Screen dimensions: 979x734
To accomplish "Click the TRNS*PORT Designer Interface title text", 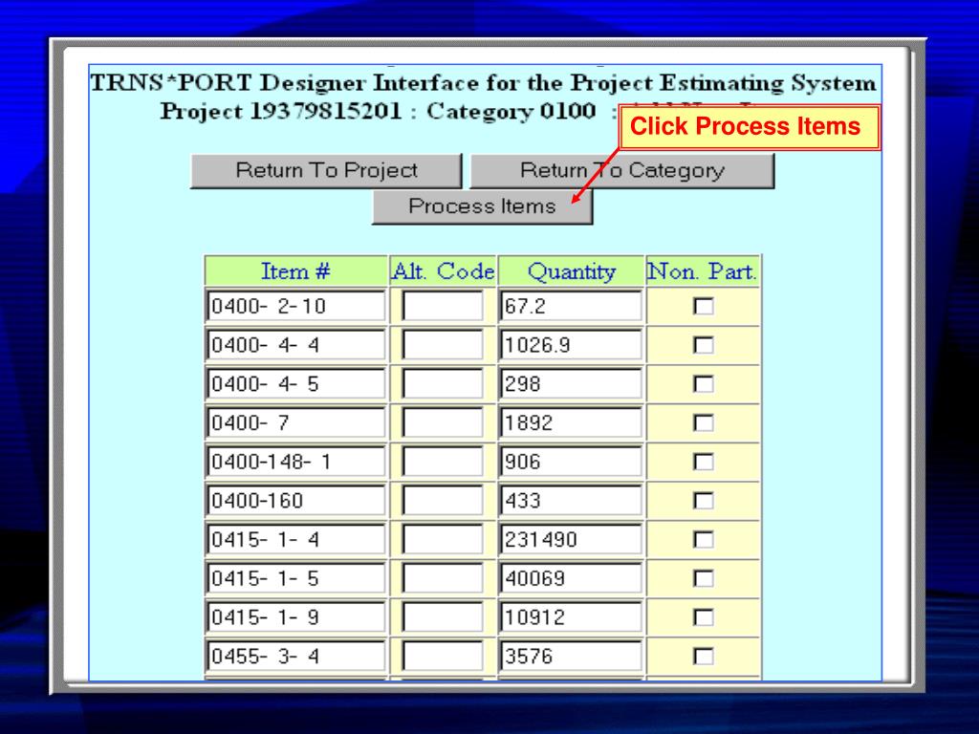I will click(483, 83).
